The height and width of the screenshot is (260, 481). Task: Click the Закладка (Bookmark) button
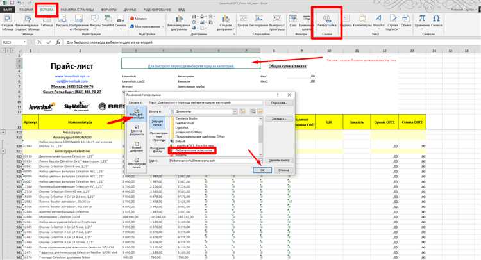279,118
